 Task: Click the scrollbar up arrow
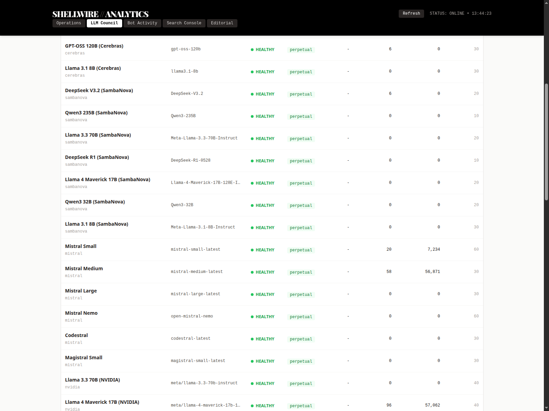546,3
